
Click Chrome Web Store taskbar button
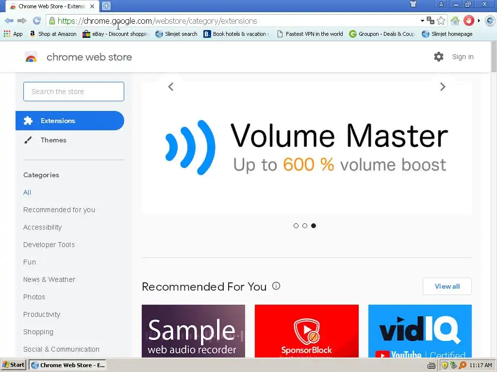click(x=67, y=365)
